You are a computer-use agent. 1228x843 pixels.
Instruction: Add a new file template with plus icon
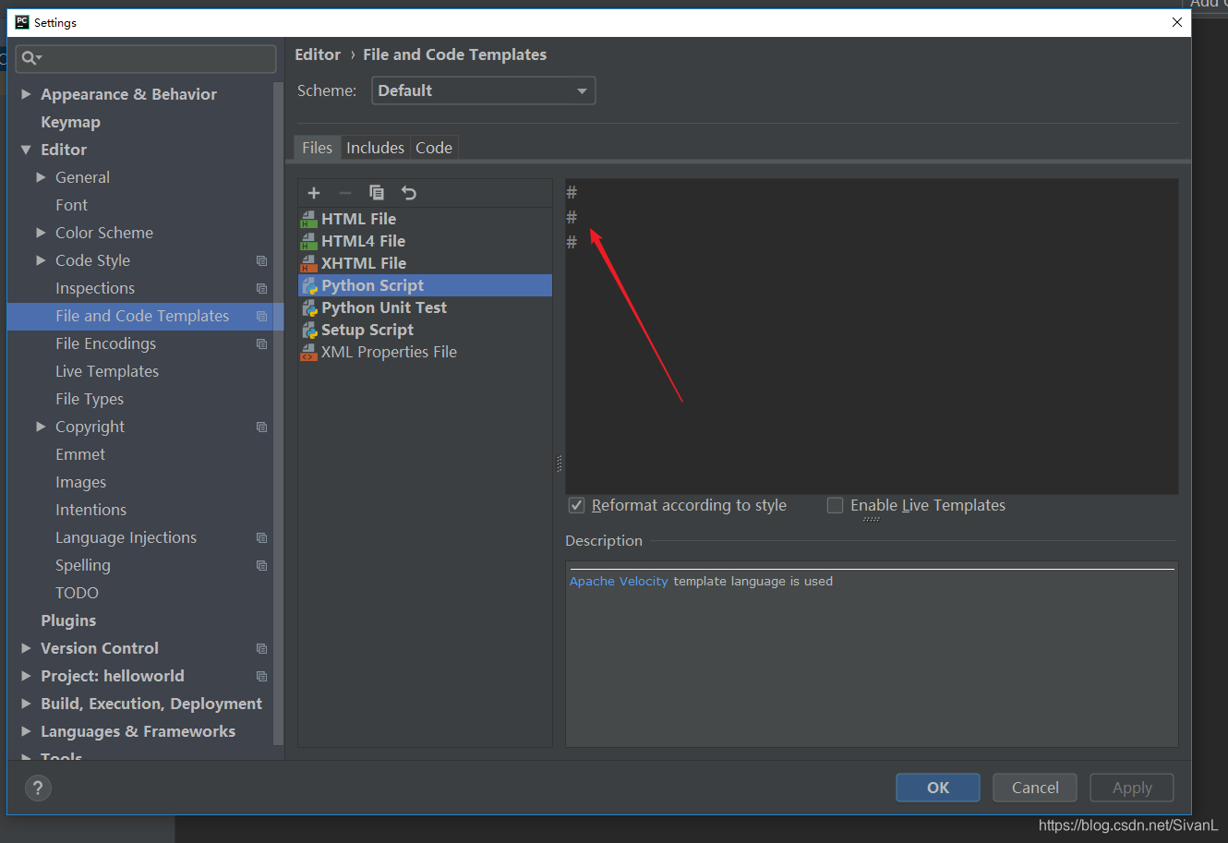point(314,193)
